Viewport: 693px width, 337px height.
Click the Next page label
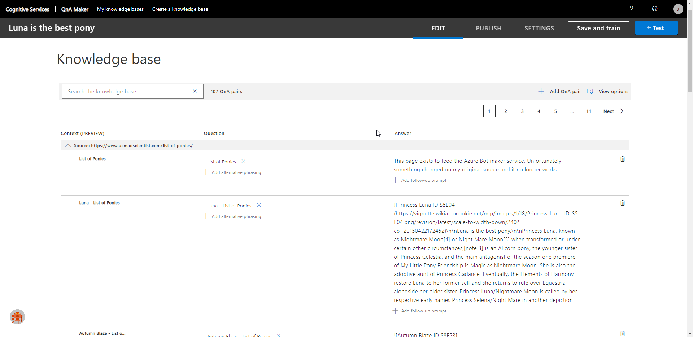[x=609, y=111]
